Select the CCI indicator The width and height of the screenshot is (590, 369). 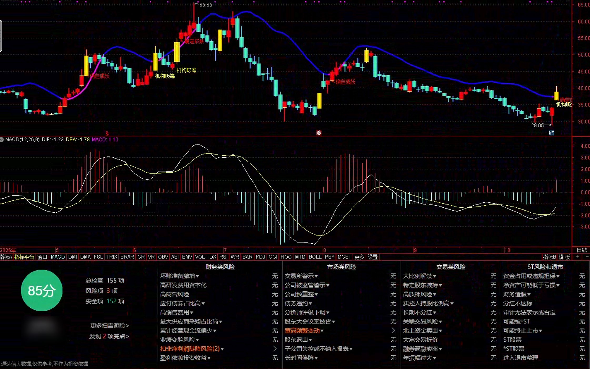273,257
